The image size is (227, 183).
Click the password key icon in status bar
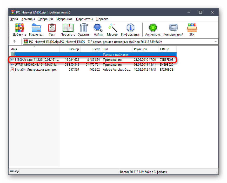(17, 171)
